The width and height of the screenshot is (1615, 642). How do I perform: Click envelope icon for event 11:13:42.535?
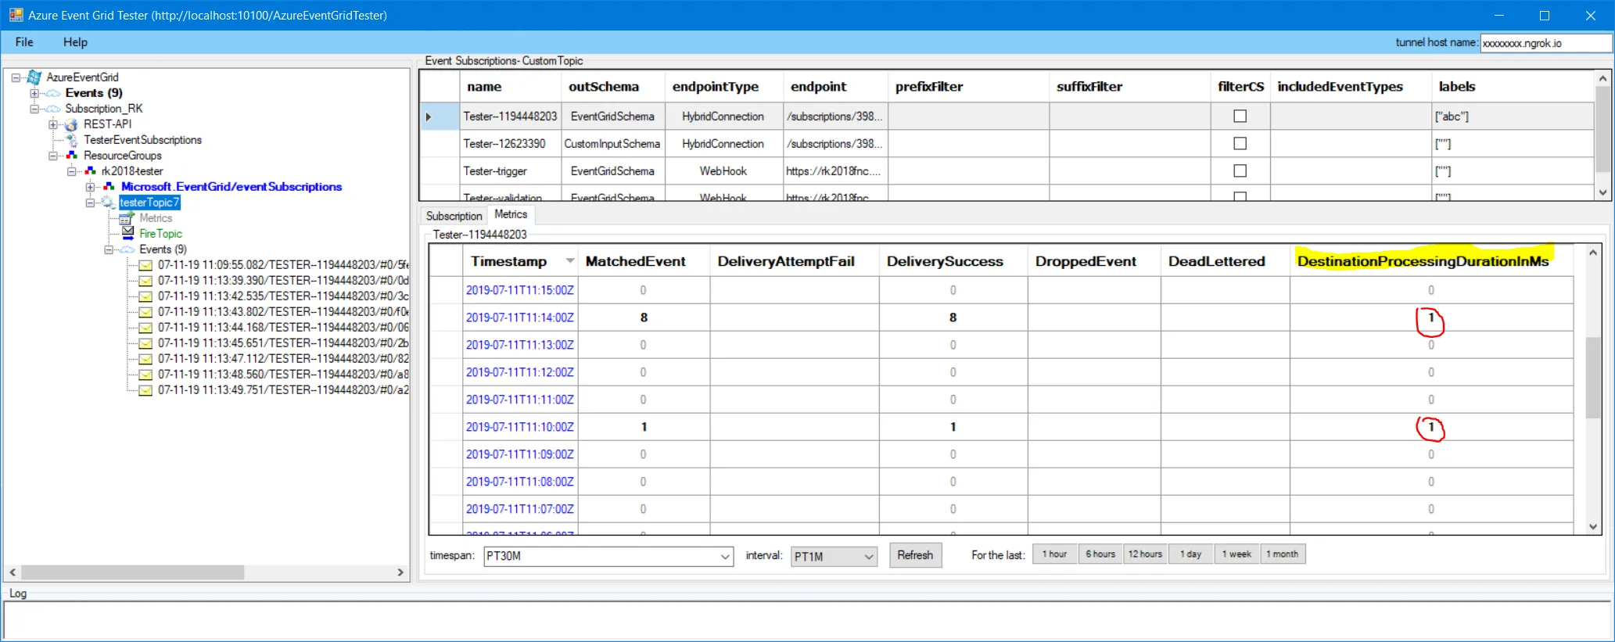coord(145,296)
